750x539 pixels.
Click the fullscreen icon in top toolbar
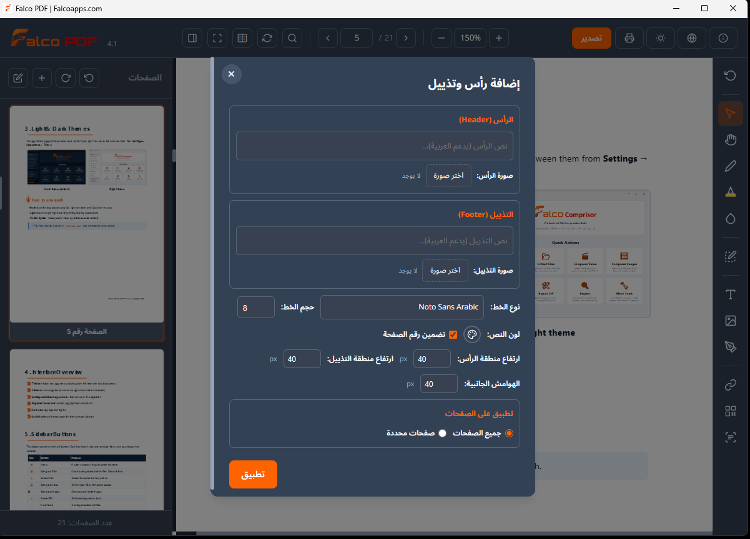pos(217,38)
